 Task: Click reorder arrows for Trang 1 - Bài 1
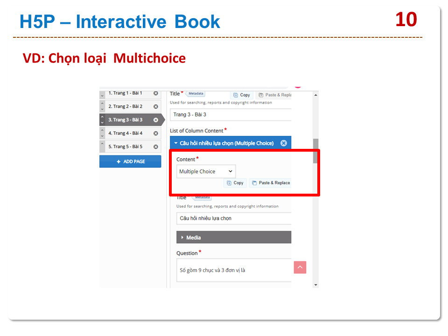103,95
